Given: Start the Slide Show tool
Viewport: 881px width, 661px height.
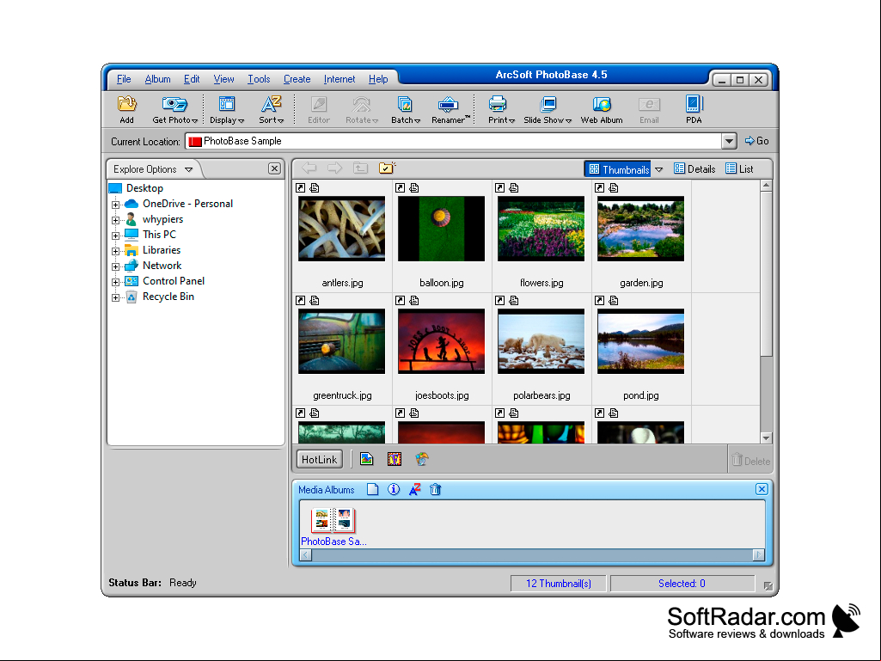Looking at the screenshot, I should point(548,110).
